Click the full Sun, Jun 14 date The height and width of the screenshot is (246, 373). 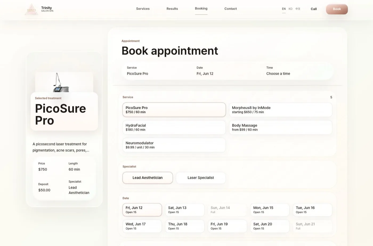coord(227,210)
